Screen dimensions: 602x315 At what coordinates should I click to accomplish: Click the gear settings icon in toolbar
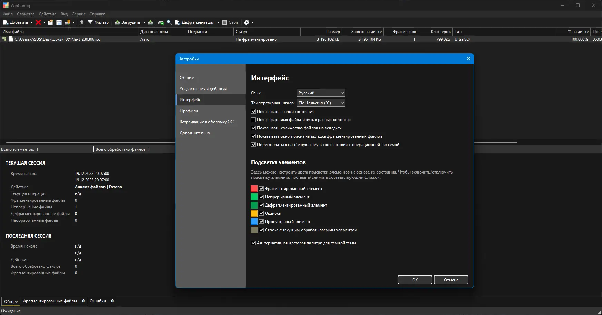246,22
